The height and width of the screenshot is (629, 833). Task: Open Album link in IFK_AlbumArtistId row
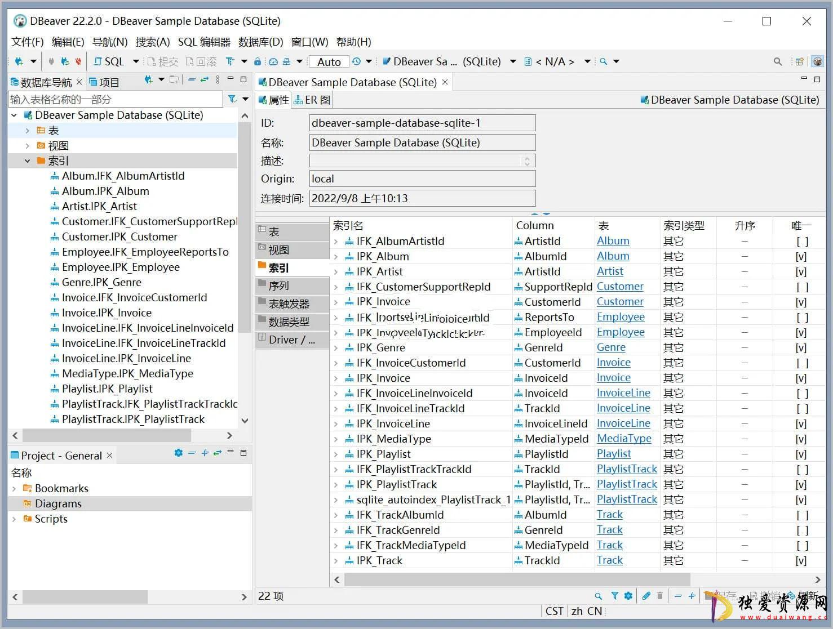(x=613, y=241)
